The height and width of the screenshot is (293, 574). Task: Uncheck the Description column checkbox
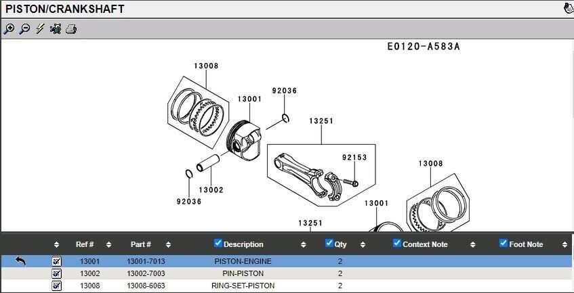(x=218, y=244)
